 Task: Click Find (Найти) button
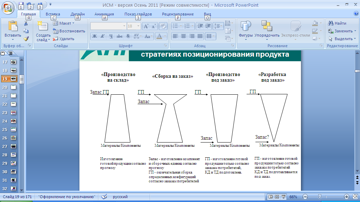coord(337,23)
